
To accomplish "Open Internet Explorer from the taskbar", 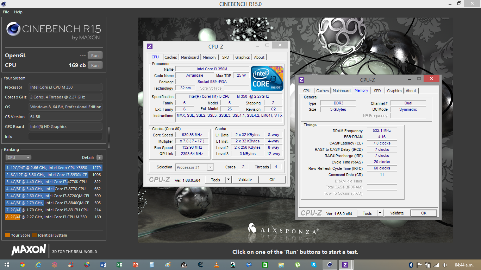I will (38, 265).
